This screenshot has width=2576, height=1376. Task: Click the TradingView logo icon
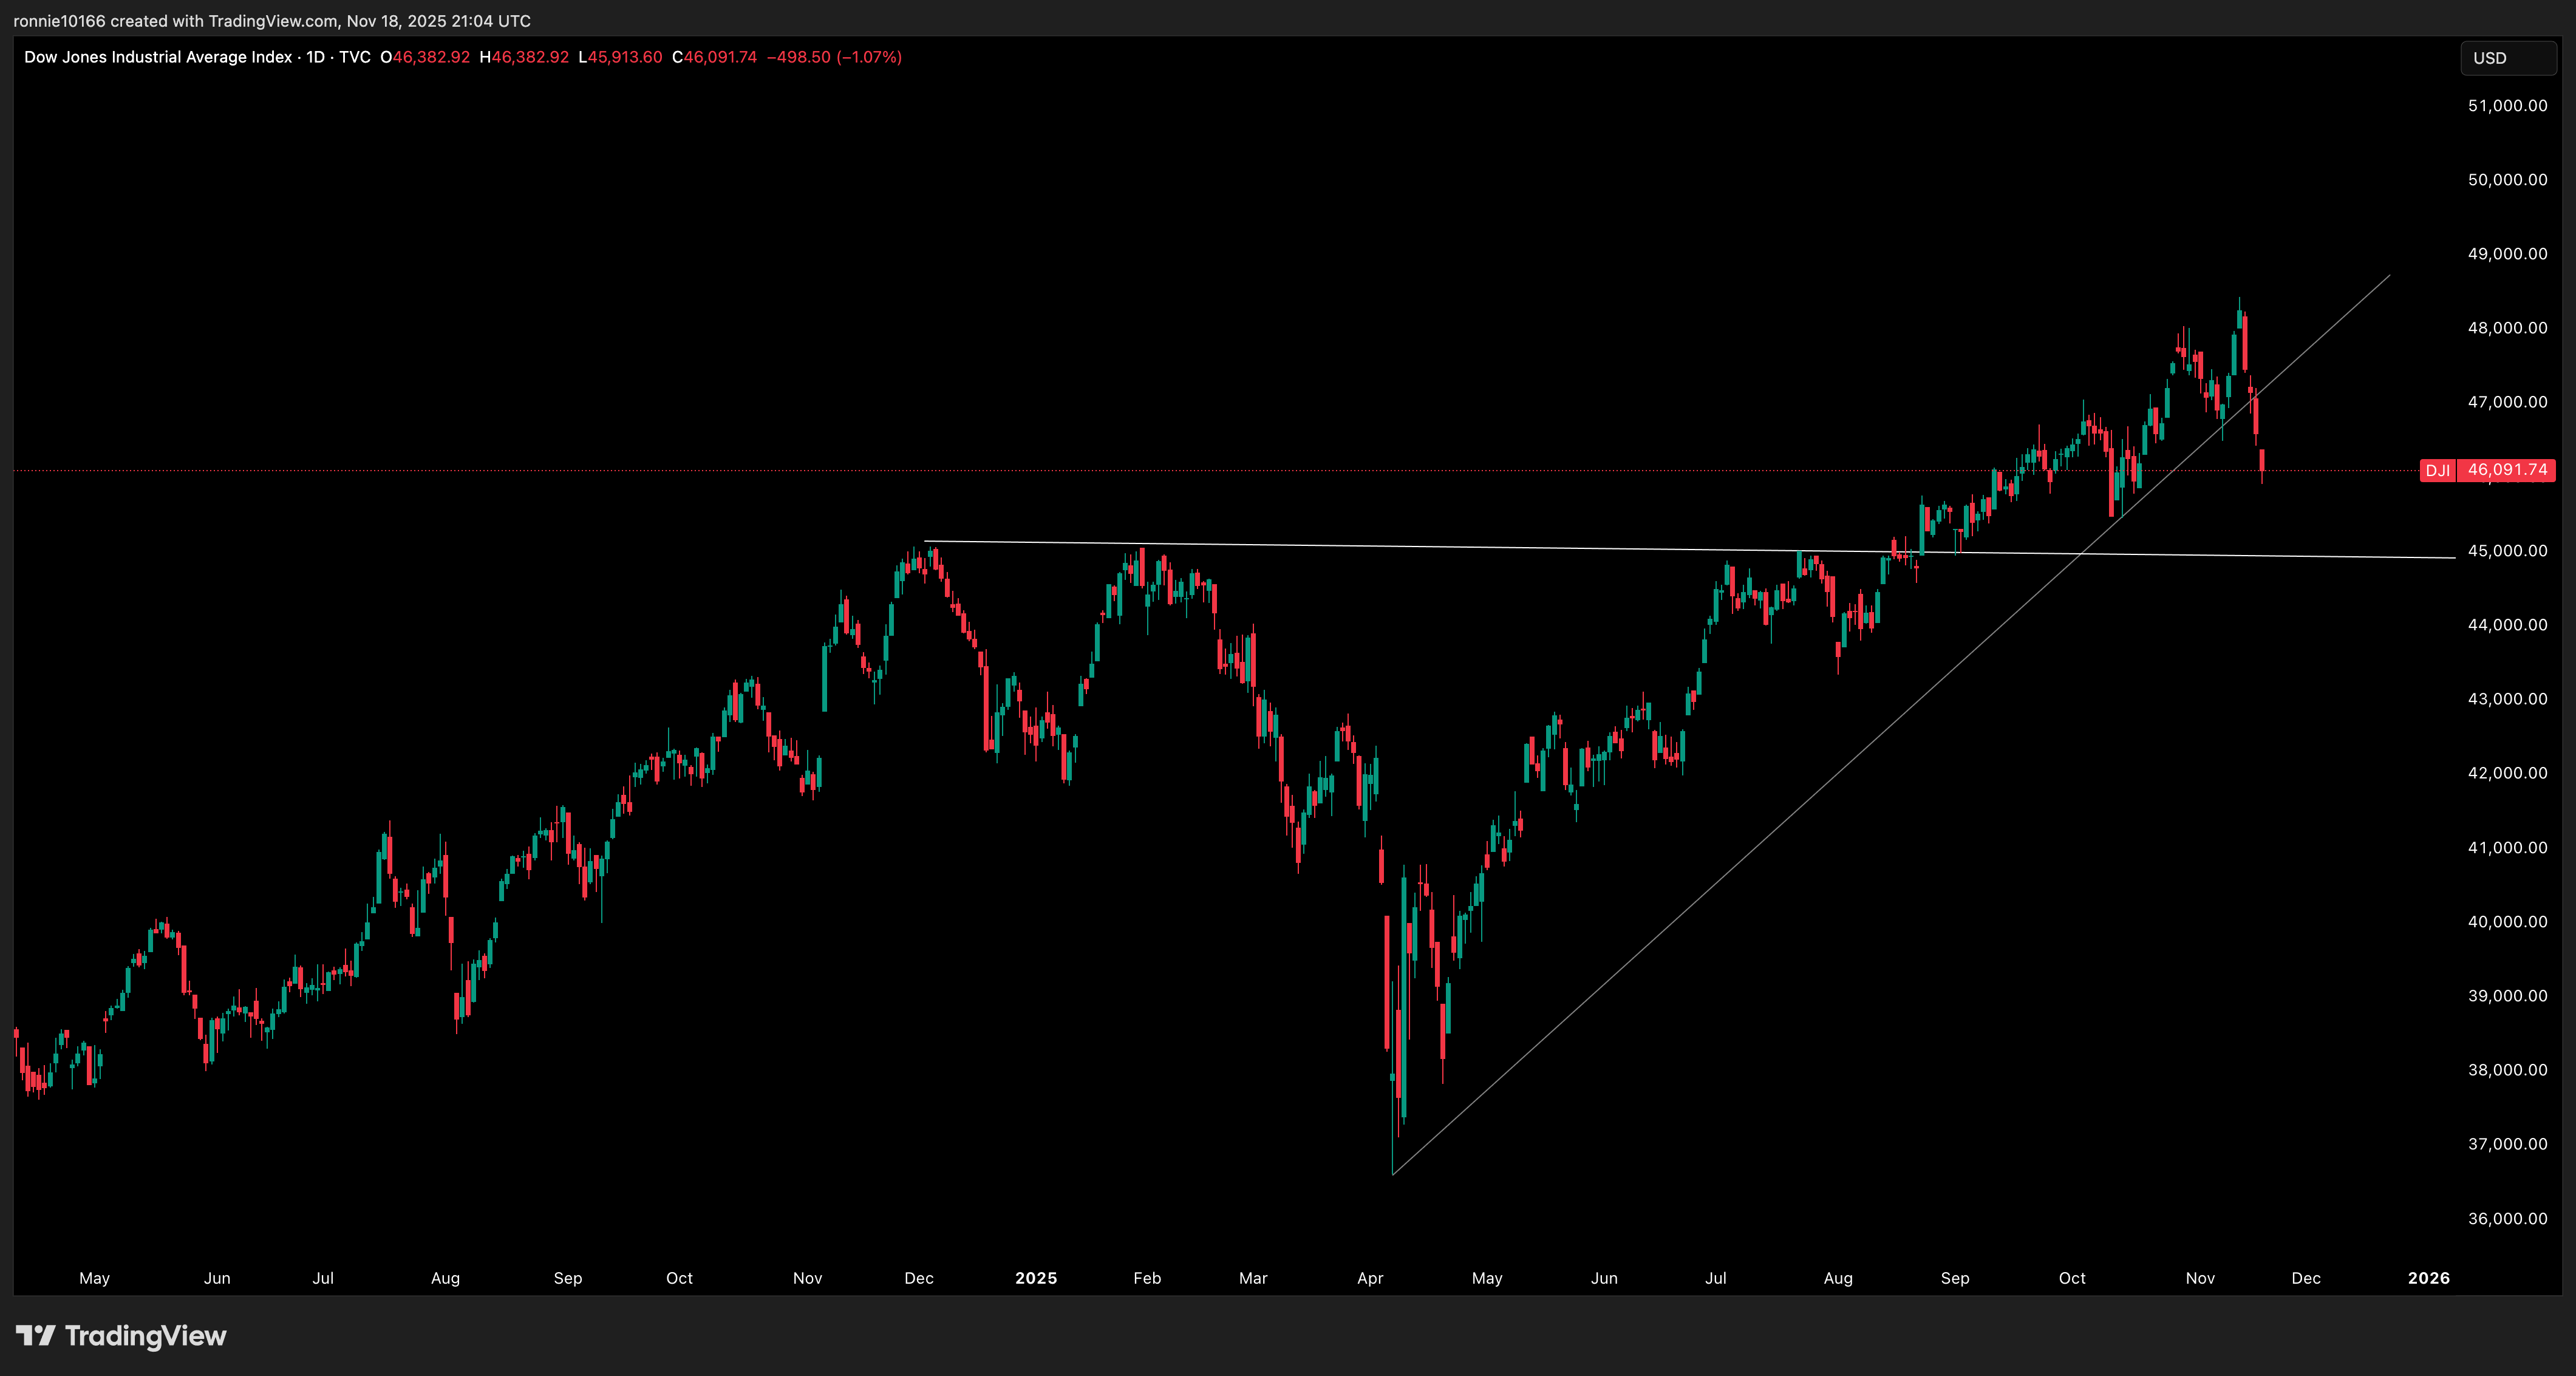click(x=36, y=1335)
